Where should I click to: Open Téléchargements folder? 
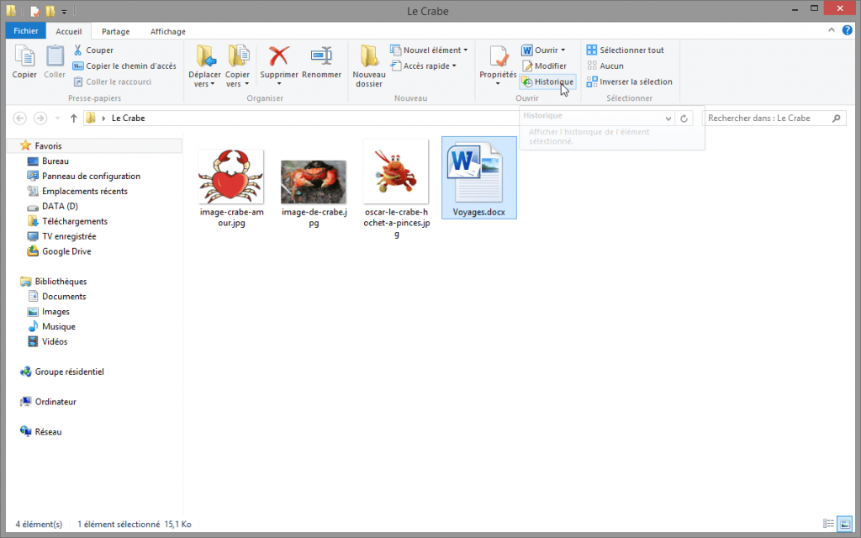tap(75, 221)
